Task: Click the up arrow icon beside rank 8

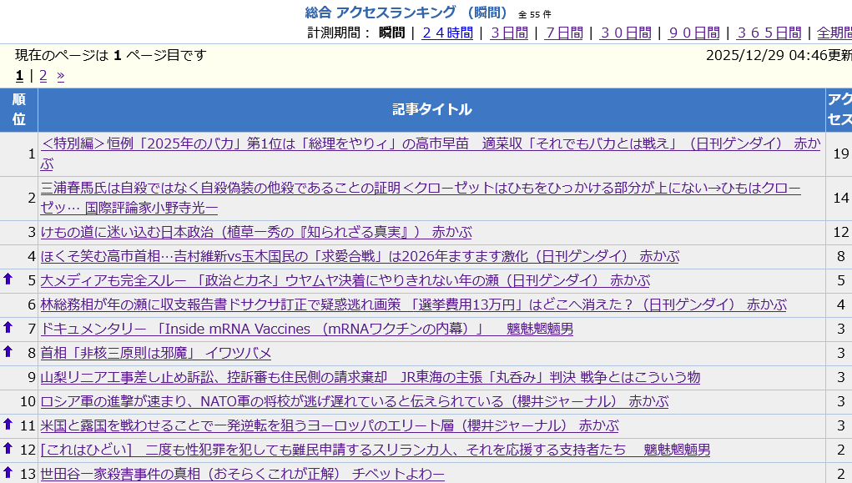Action: coord(8,352)
